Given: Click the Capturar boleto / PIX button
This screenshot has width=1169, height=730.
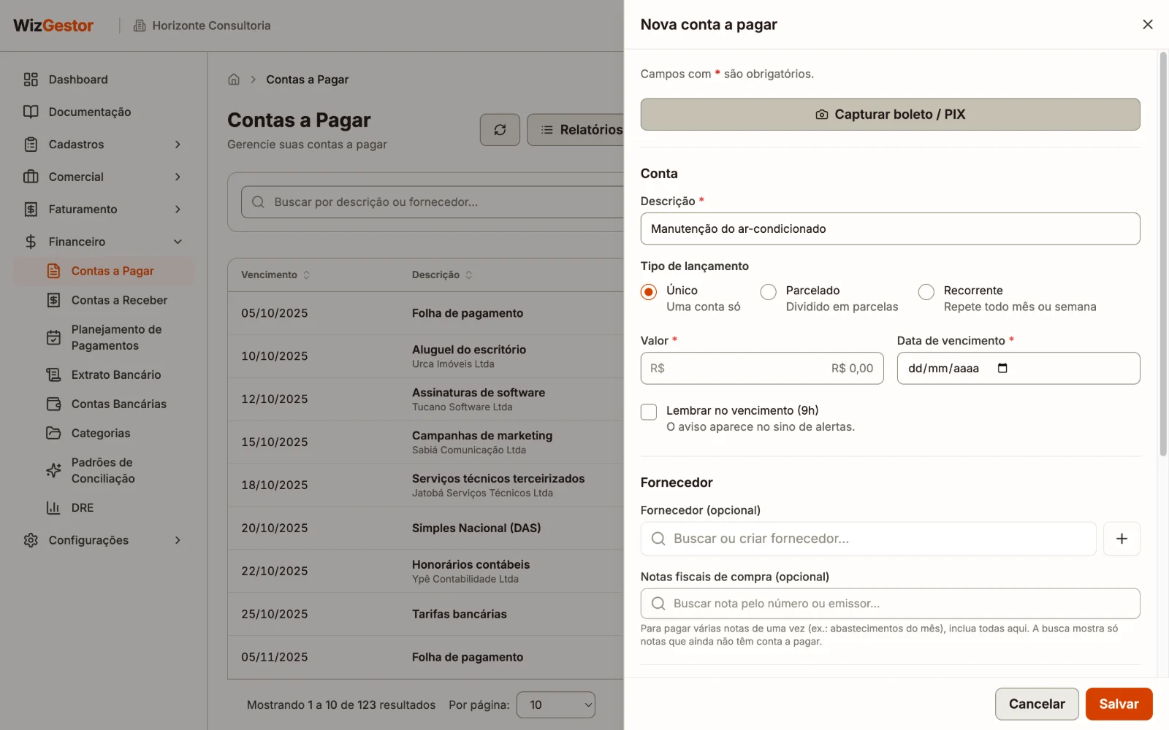Looking at the screenshot, I should [x=890, y=115].
